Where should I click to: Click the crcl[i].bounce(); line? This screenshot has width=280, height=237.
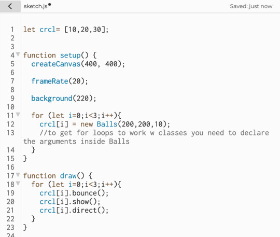74,193
